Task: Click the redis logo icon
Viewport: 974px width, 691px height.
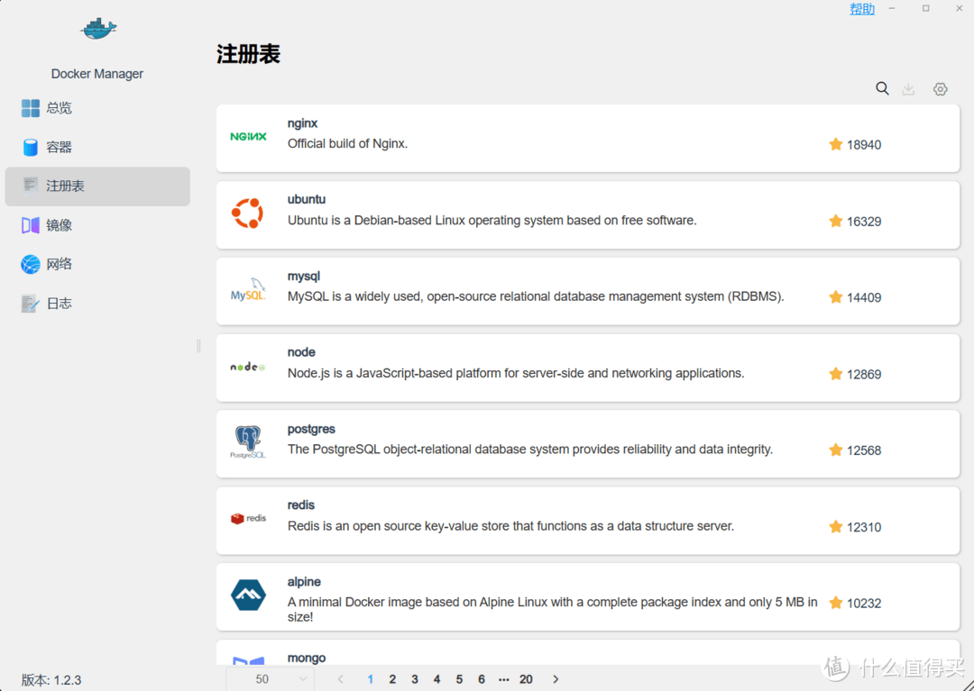Action: 249,518
